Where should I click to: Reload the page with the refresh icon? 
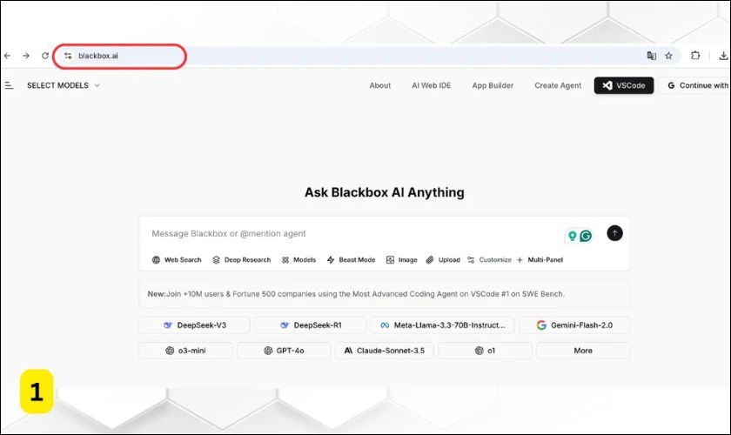pyautogui.click(x=44, y=56)
